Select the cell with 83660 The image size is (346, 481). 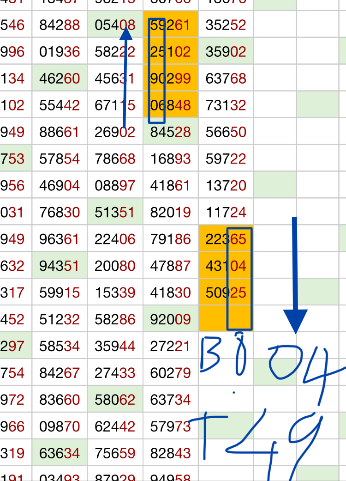(x=60, y=399)
